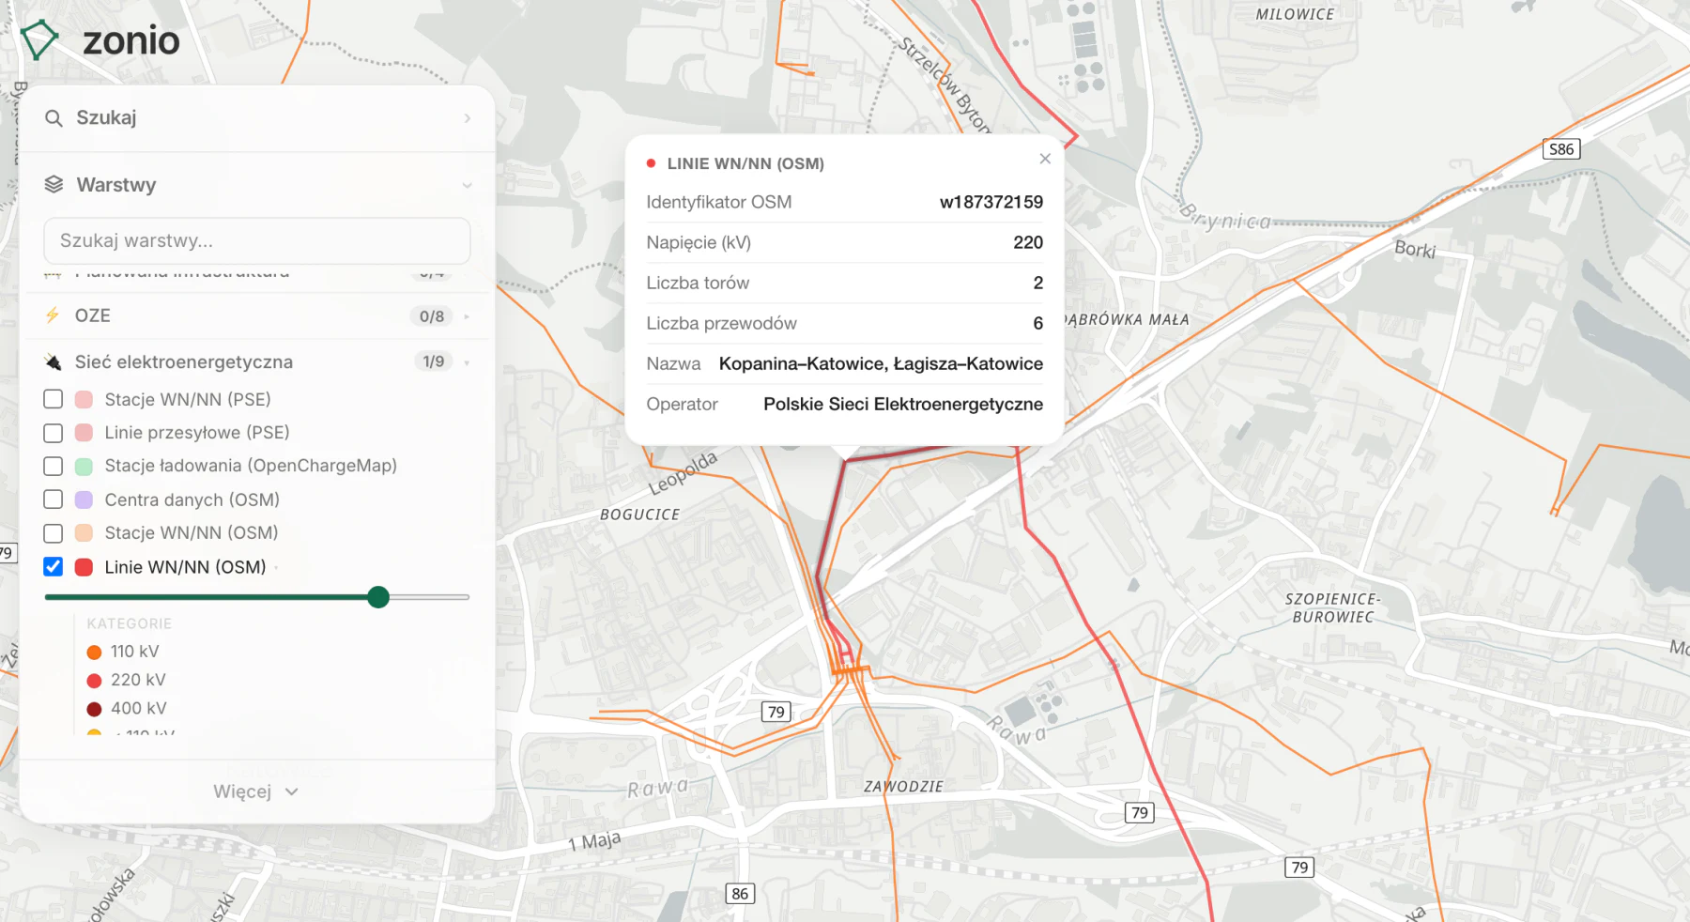Click the 110 kV orange legend dot

click(x=94, y=653)
